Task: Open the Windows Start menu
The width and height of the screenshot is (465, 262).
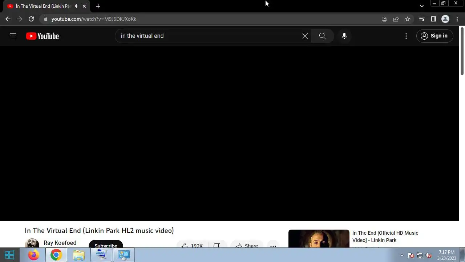Action: [x=9, y=255]
